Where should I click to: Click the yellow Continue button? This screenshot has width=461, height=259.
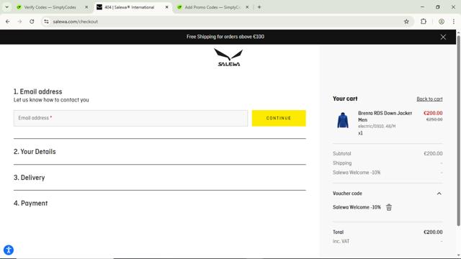pyautogui.click(x=279, y=118)
